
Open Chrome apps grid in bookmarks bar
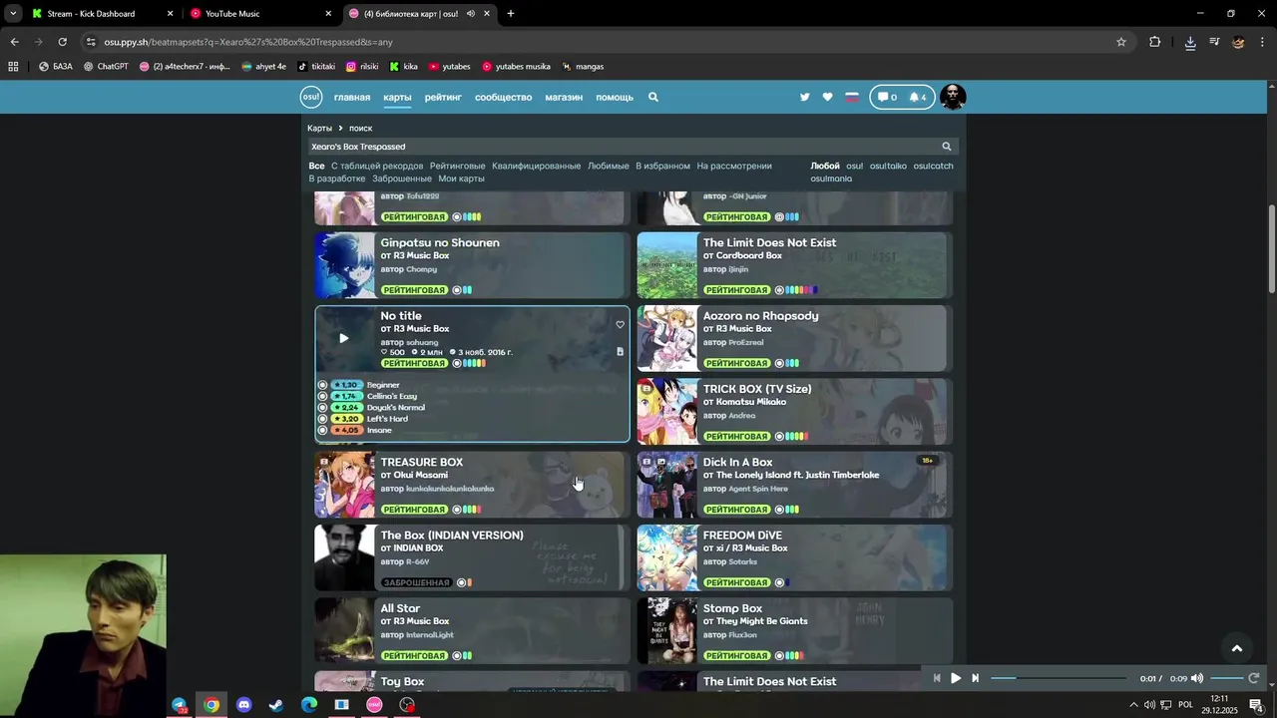pyautogui.click(x=13, y=67)
